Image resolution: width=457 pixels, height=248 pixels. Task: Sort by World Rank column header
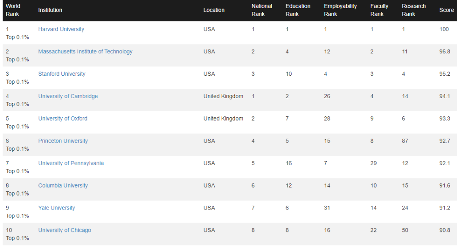[x=13, y=10]
